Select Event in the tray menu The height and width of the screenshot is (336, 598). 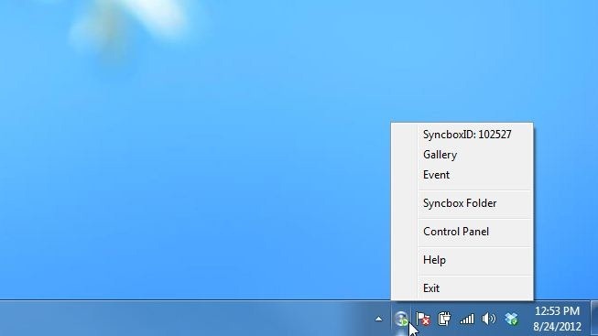point(462,175)
